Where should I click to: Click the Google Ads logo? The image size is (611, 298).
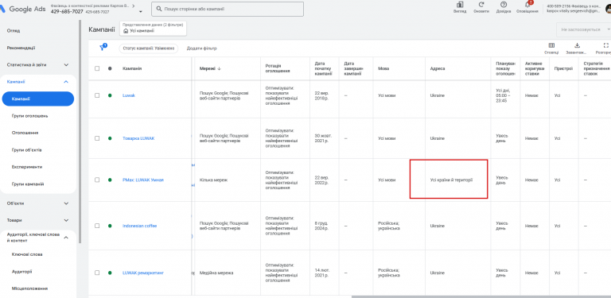tap(22, 9)
